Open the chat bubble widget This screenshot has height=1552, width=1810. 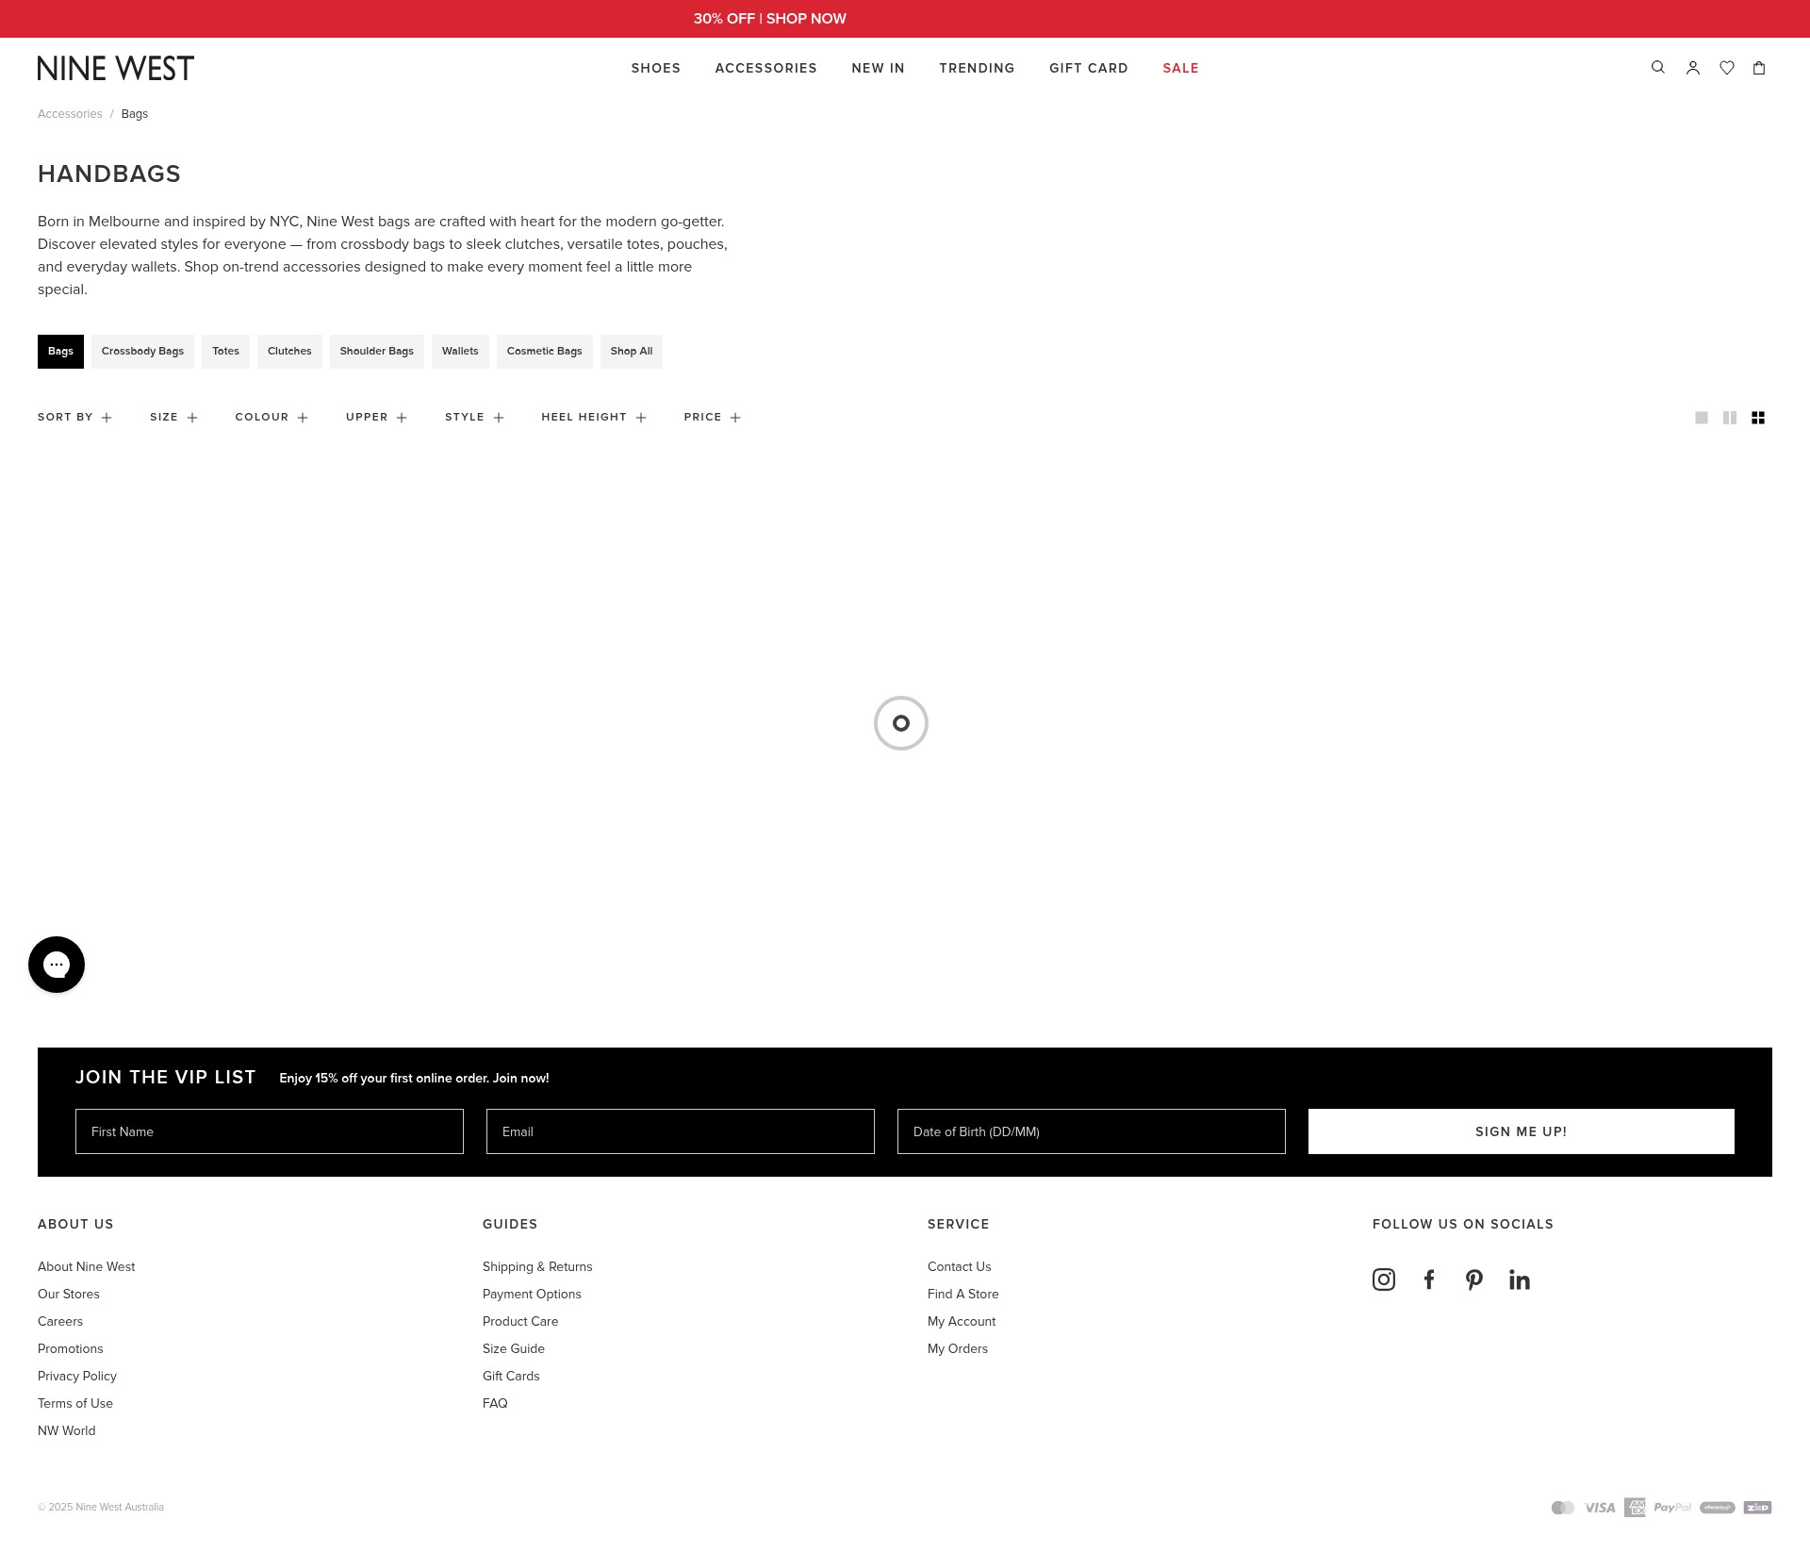tap(57, 965)
